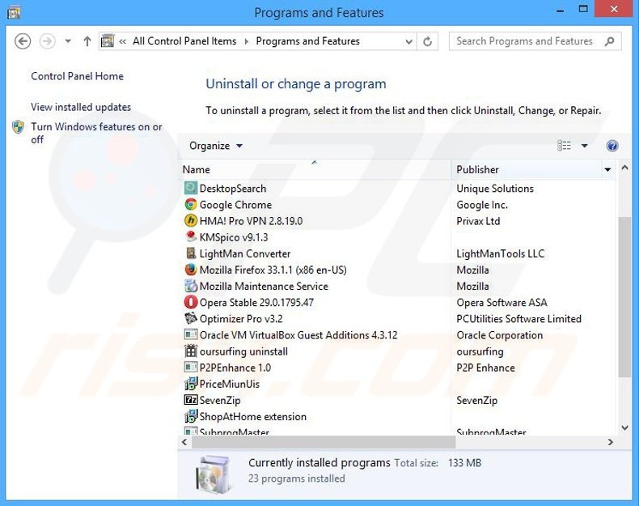The image size is (639, 506).
Task: Expand the breadcrumb arrow after All Control Panel Items
Action: [246, 41]
